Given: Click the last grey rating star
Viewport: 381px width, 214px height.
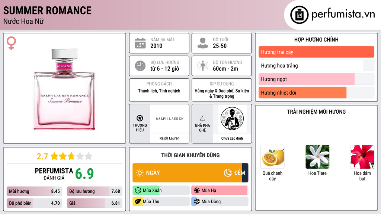Looking at the screenshot, I should tap(89, 156).
